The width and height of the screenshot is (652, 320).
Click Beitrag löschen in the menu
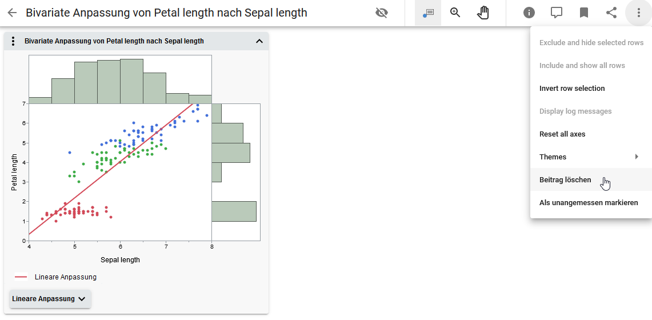[565, 180]
